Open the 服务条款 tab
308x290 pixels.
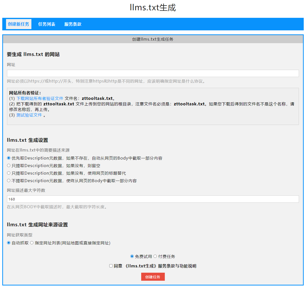coord(73,24)
